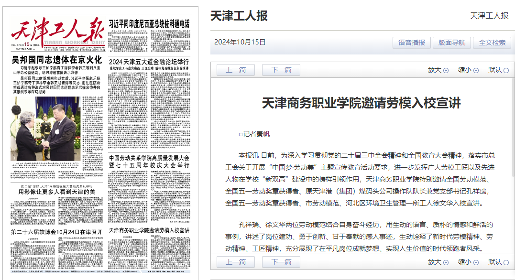
Task: Start the 语音播报 voice broadcast
Action: (412, 43)
